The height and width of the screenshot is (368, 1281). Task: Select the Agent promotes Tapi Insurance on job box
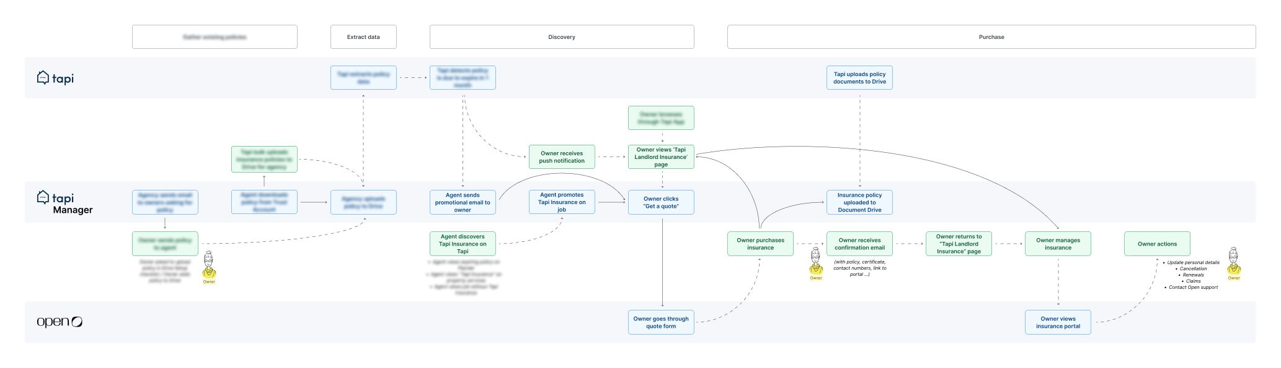pos(562,202)
